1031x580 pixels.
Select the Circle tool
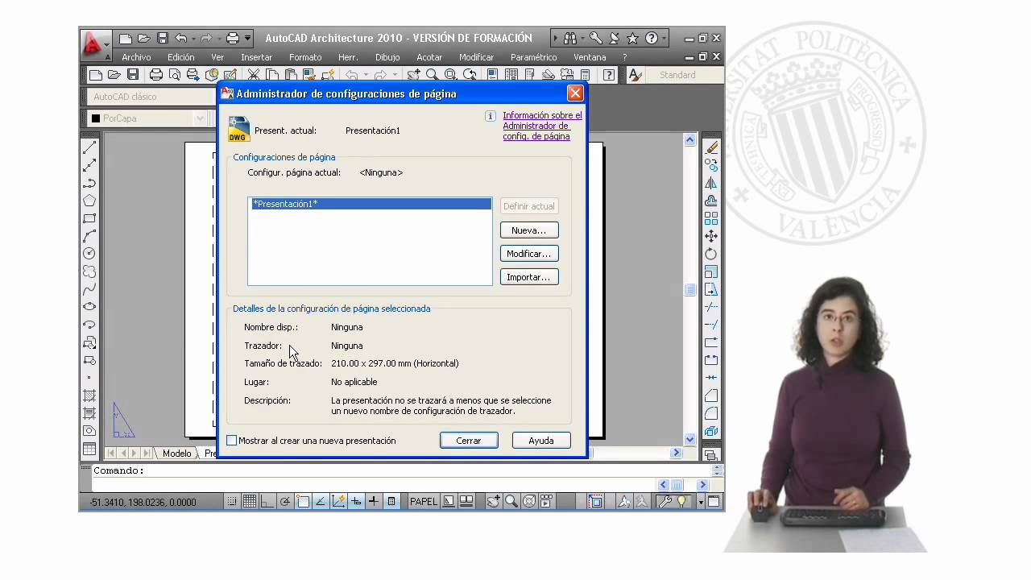(x=89, y=254)
